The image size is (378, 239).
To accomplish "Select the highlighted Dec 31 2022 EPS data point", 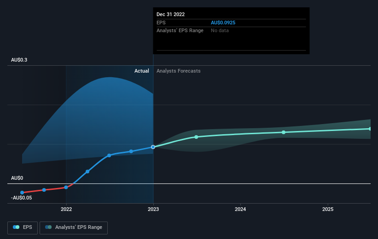I will (153, 147).
